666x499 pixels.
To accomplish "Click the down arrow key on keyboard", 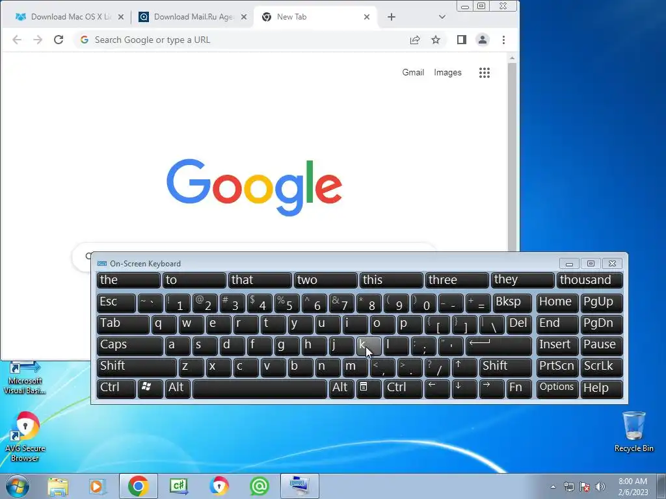I will (464, 389).
